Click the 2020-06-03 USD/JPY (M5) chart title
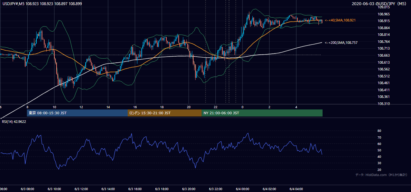Viewport: 411px width, 192px height. (379, 4)
